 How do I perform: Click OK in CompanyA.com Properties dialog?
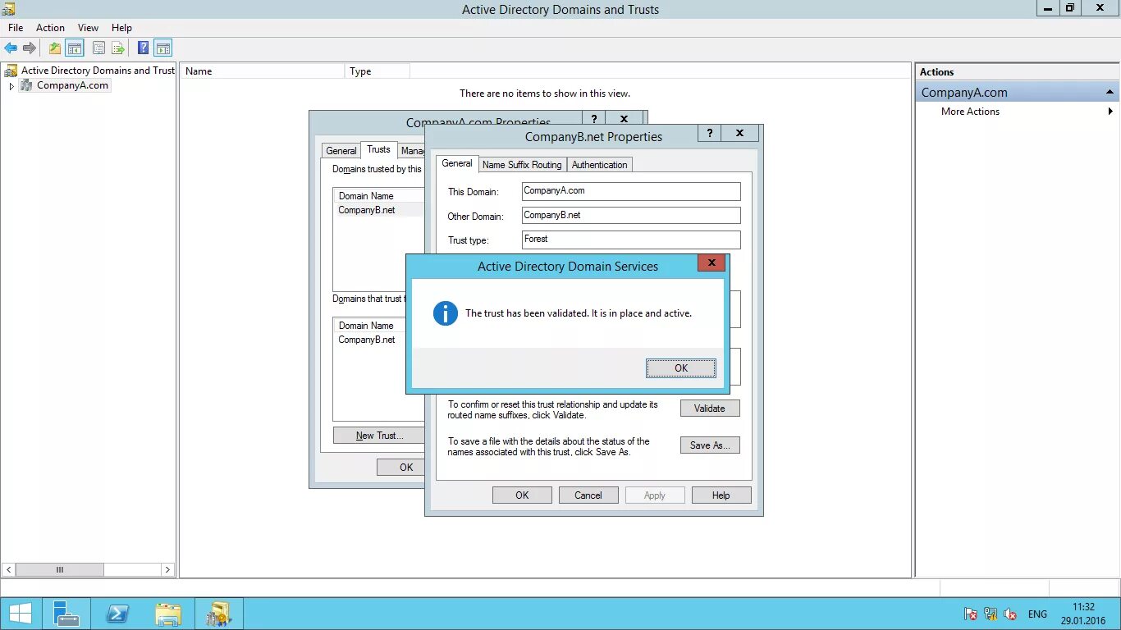[401, 467]
